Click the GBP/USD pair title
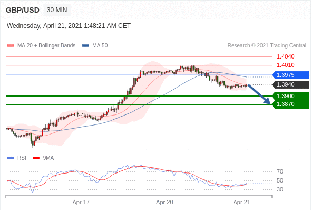 (23, 10)
